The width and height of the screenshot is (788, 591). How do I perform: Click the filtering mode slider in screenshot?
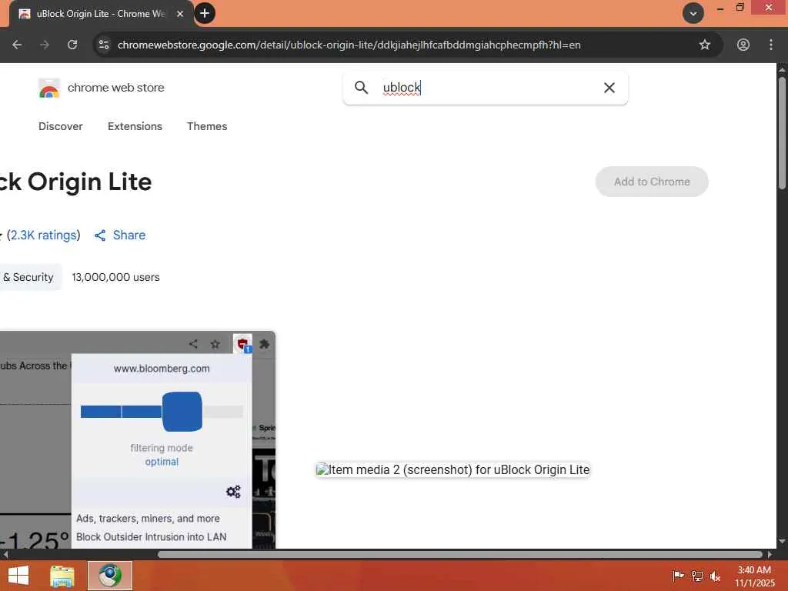162,412
